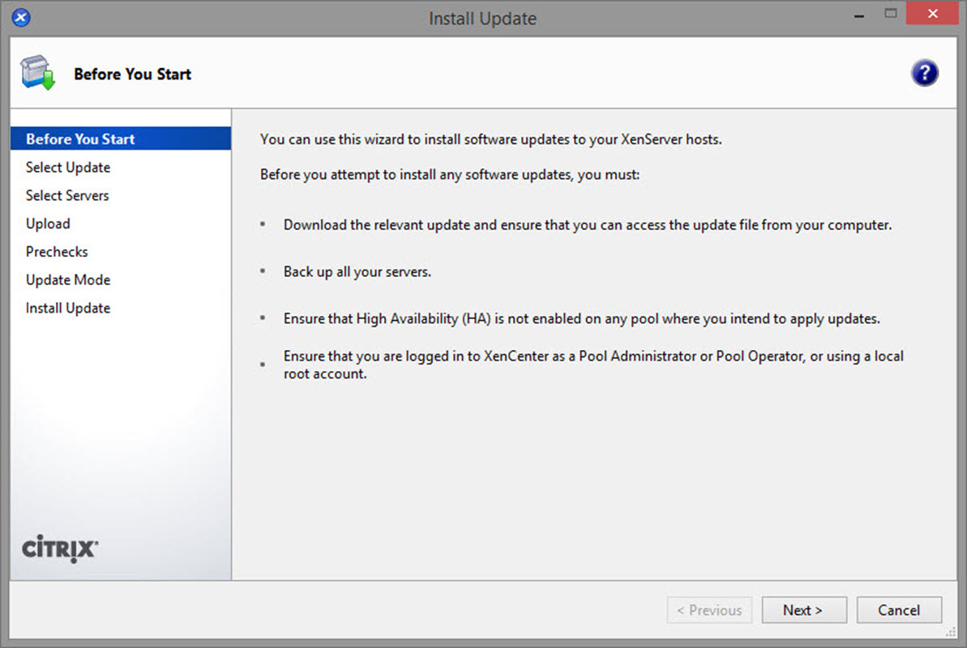Cancel the Install Update wizard

tap(899, 610)
